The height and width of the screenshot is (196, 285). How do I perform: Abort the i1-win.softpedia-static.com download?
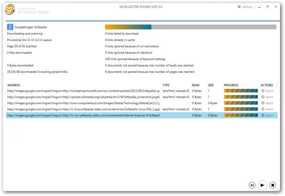pyautogui.click(x=267, y=115)
